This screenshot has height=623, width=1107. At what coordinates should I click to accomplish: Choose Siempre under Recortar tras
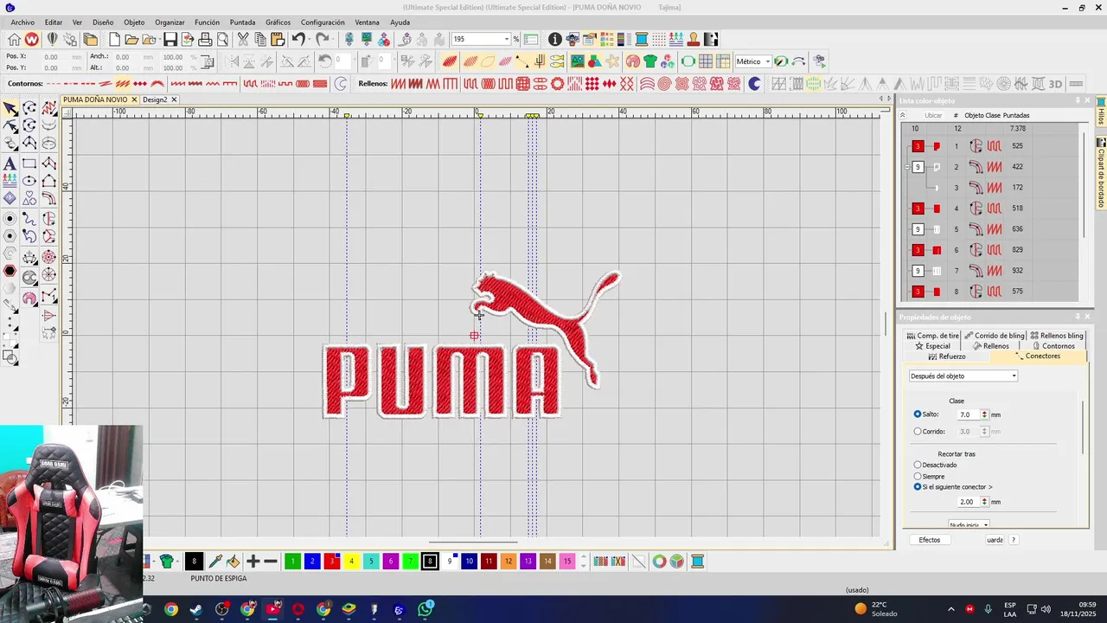click(x=918, y=476)
